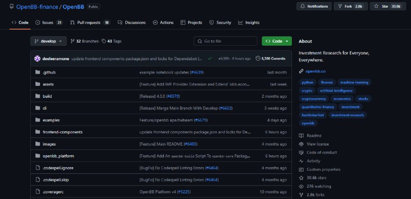Click the quantitative-finance topic tag
The width and height of the screenshot is (411, 199).
pos(317,107)
